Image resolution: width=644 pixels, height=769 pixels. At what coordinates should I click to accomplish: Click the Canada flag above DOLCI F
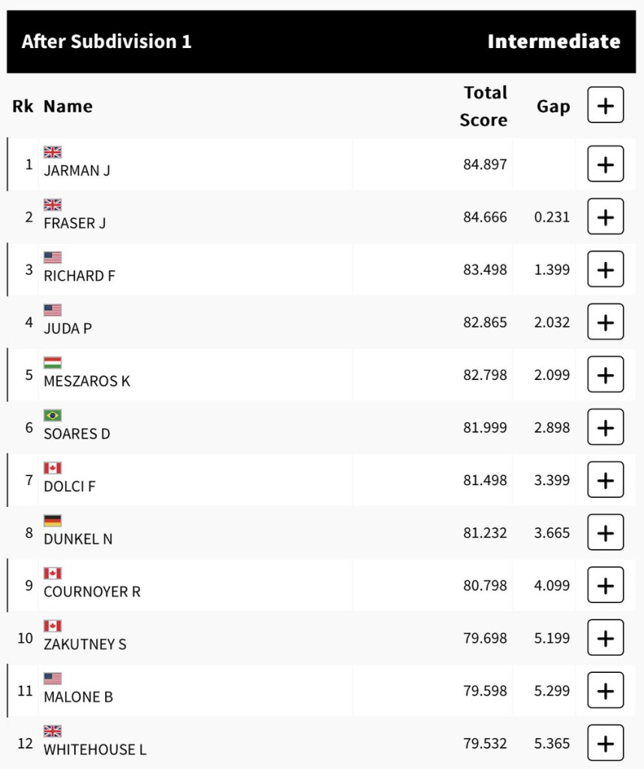click(53, 468)
